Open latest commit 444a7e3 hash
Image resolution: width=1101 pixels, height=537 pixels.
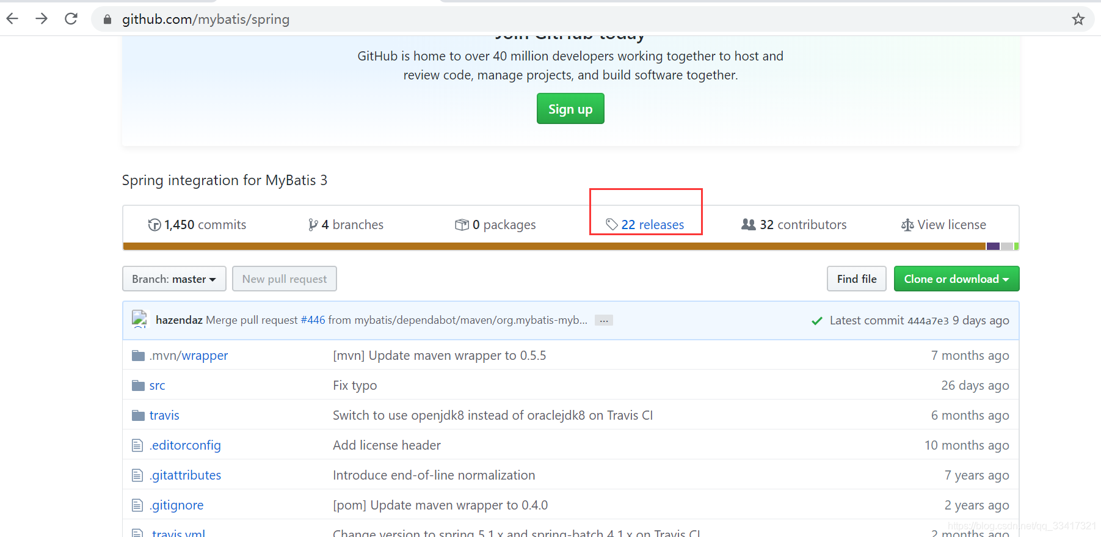(x=928, y=321)
